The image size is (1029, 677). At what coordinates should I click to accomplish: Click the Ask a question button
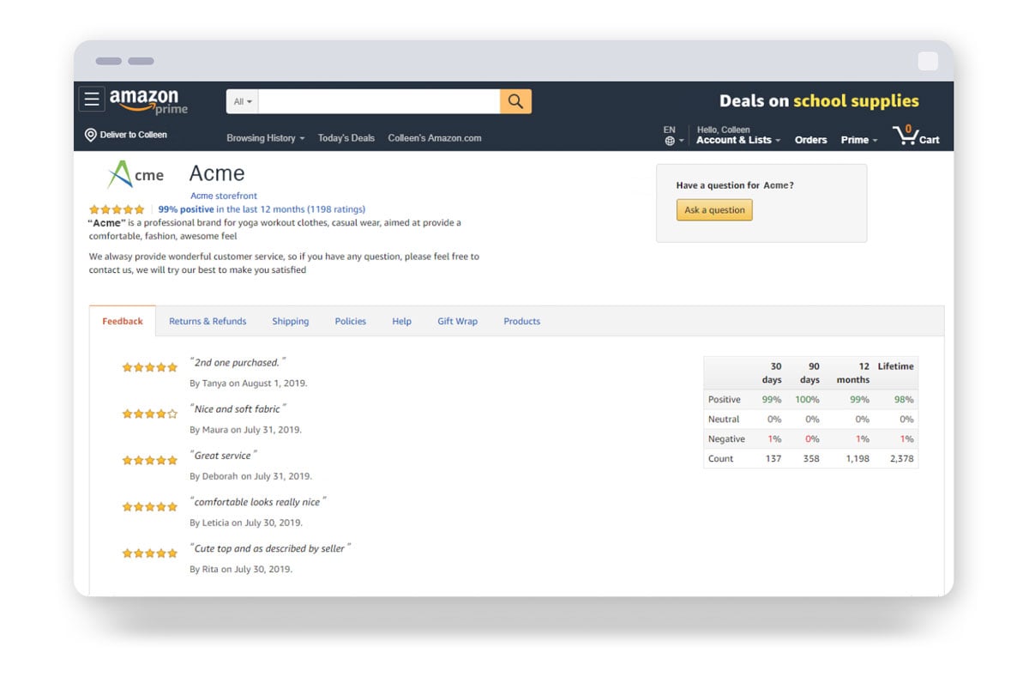pyautogui.click(x=714, y=210)
